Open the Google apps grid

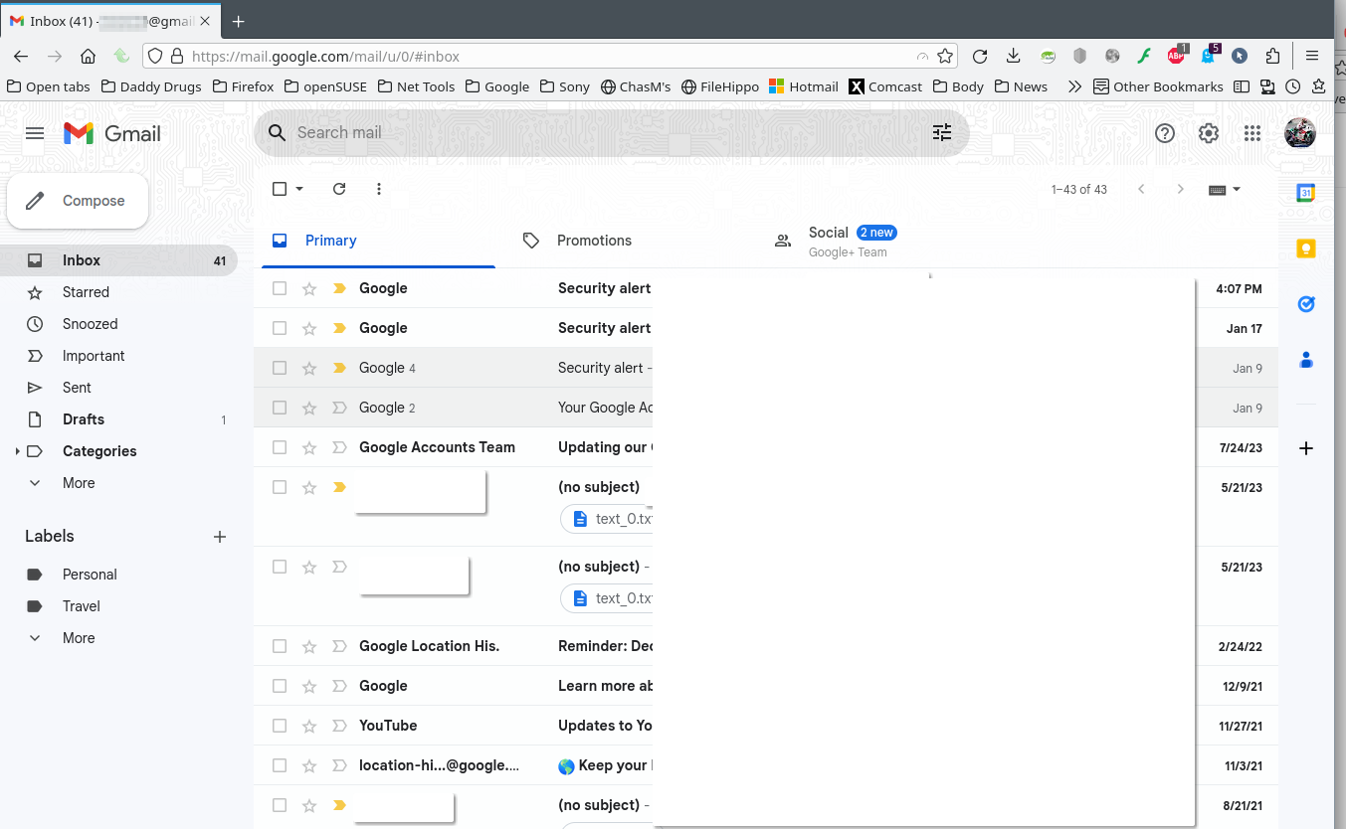click(1252, 133)
